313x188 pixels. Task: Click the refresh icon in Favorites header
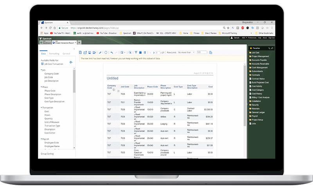[272, 48]
